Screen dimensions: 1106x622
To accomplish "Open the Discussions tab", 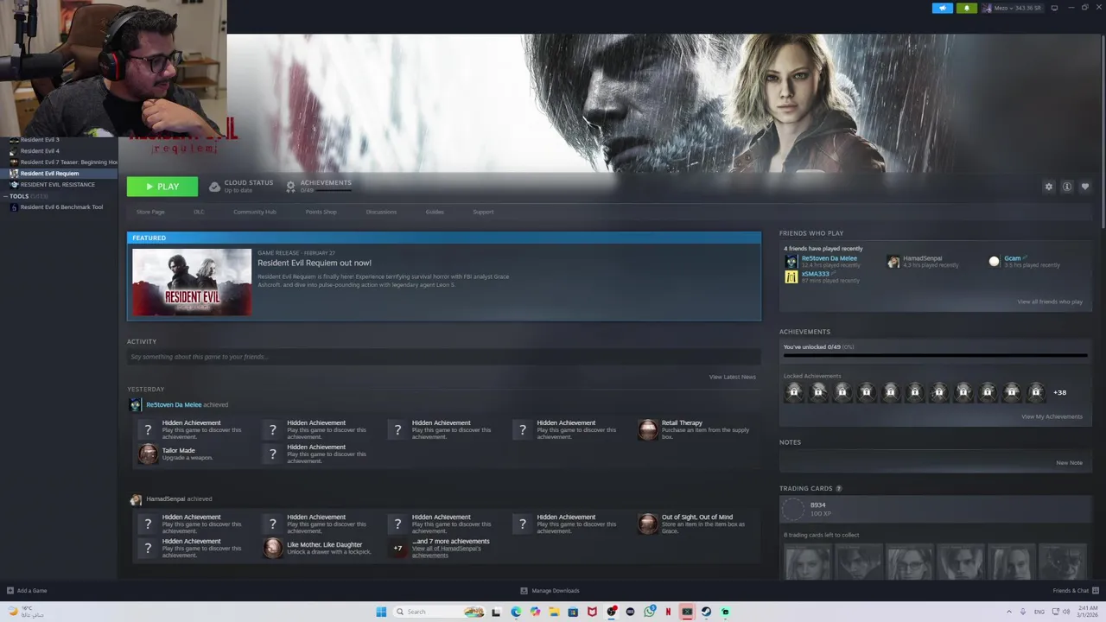I will click(x=381, y=212).
